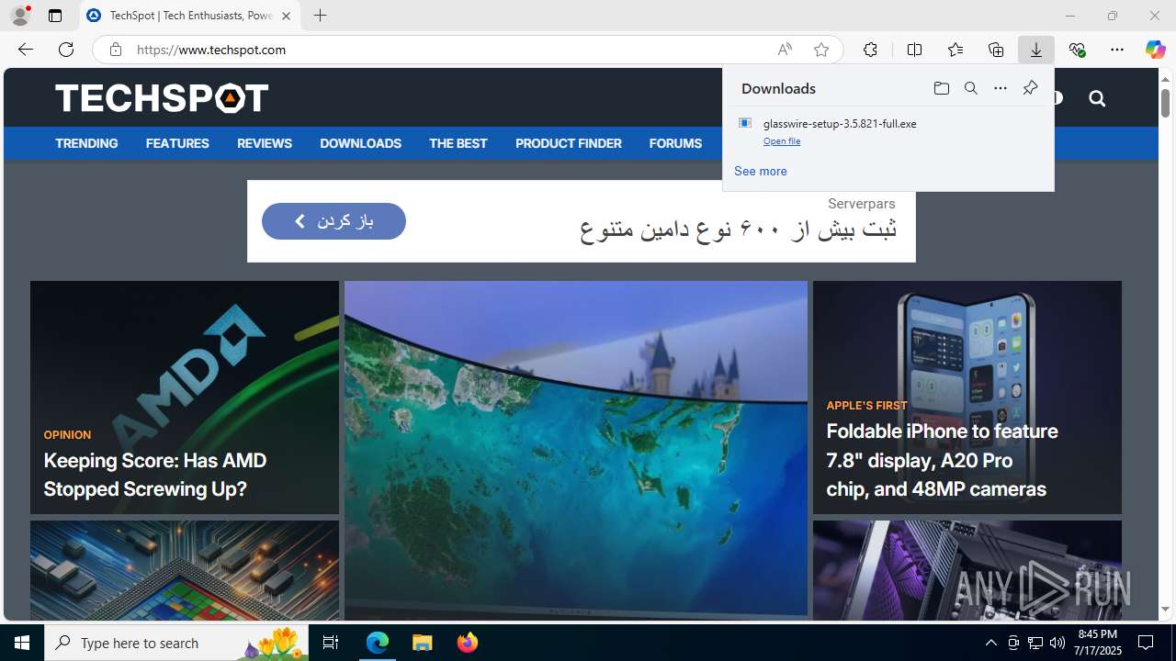Open the downloads folder icon

click(941, 88)
